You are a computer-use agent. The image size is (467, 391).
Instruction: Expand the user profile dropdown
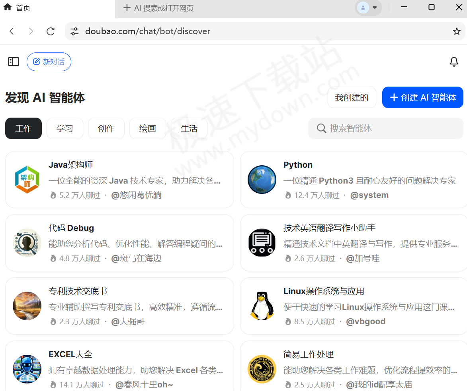pos(368,8)
